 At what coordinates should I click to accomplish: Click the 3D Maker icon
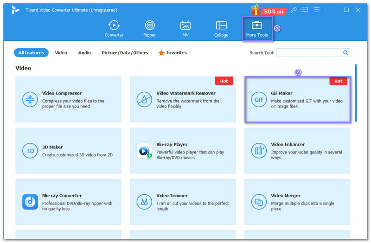(30, 151)
